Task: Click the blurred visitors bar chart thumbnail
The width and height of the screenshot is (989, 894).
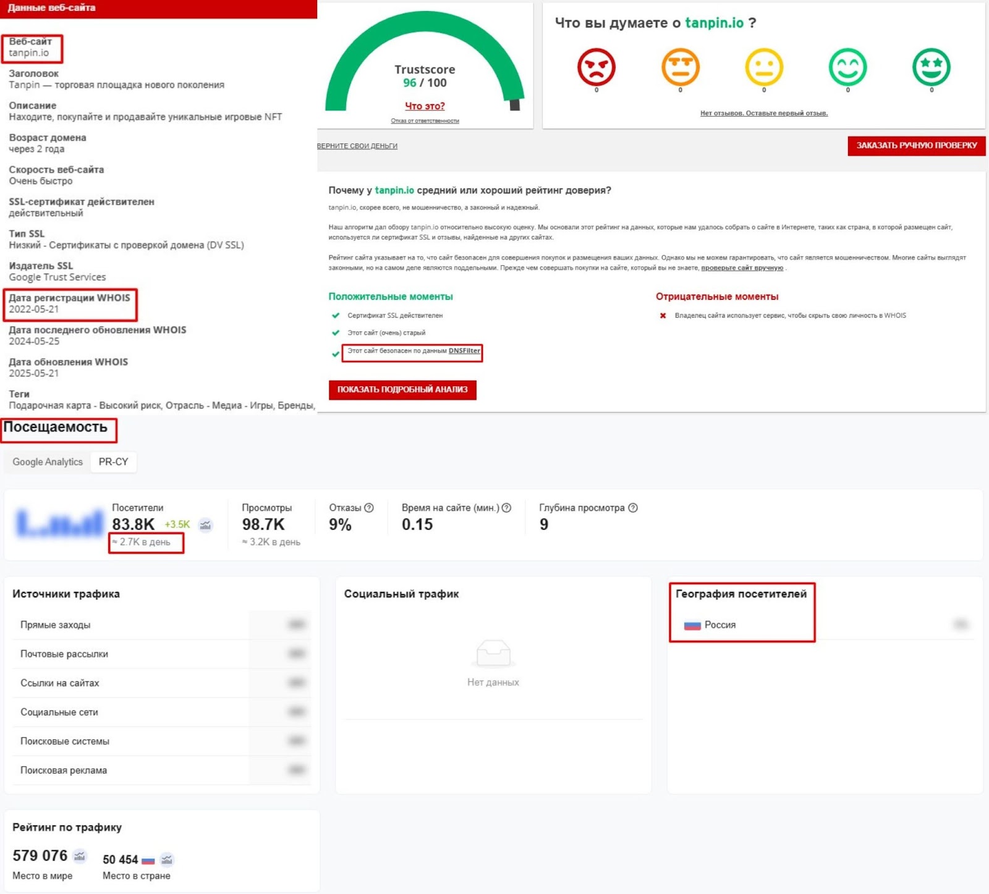Action: tap(59, 524)
